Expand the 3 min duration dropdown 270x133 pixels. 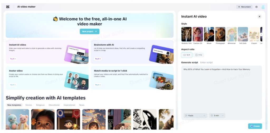pyautogui.click(x=217, y=115)
